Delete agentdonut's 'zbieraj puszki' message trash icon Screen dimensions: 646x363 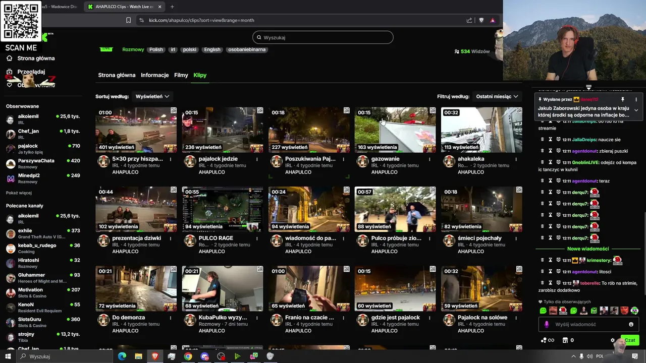click(543, 151)
